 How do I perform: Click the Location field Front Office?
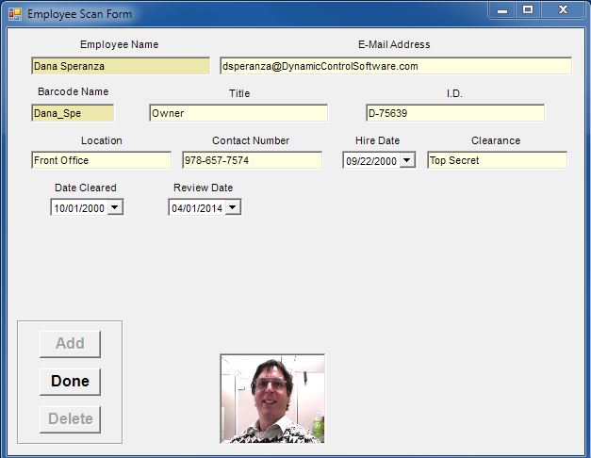point(102,160)
